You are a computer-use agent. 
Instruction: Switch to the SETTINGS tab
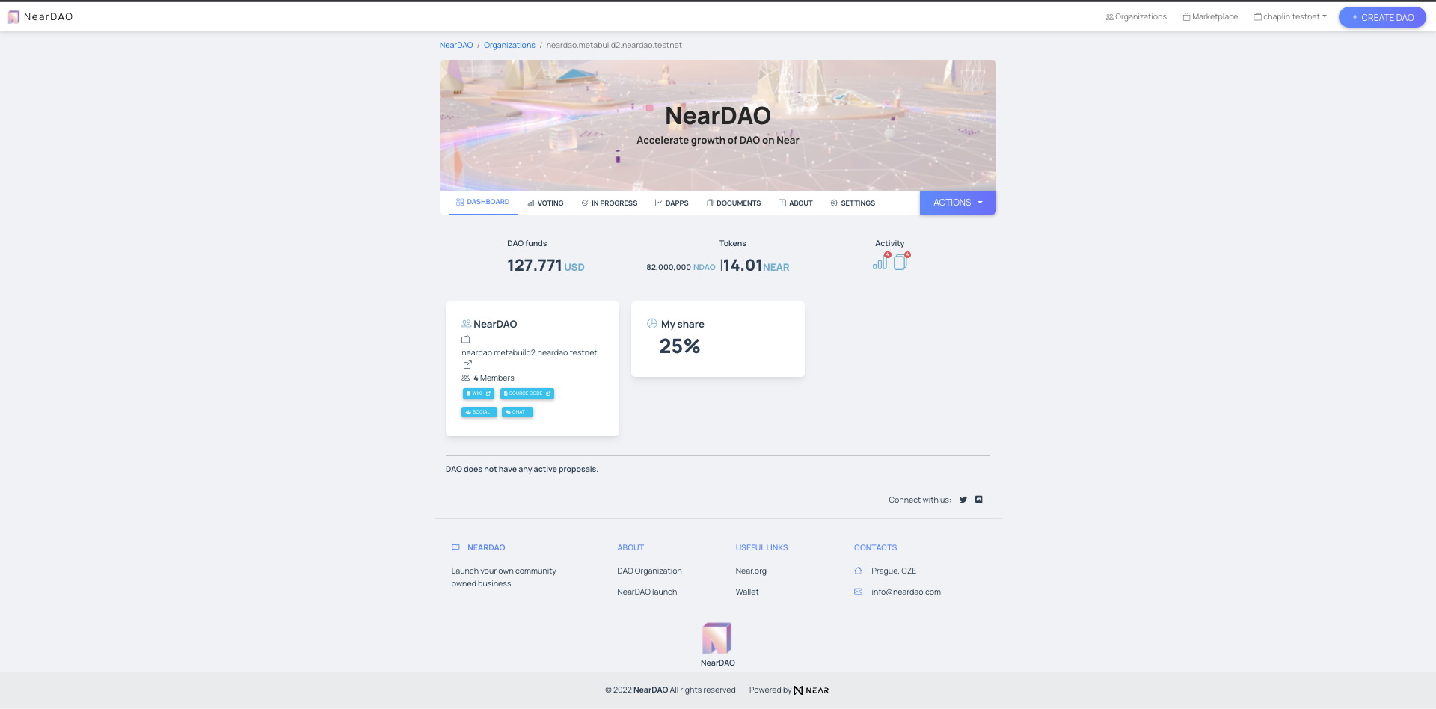click(853, 203)
